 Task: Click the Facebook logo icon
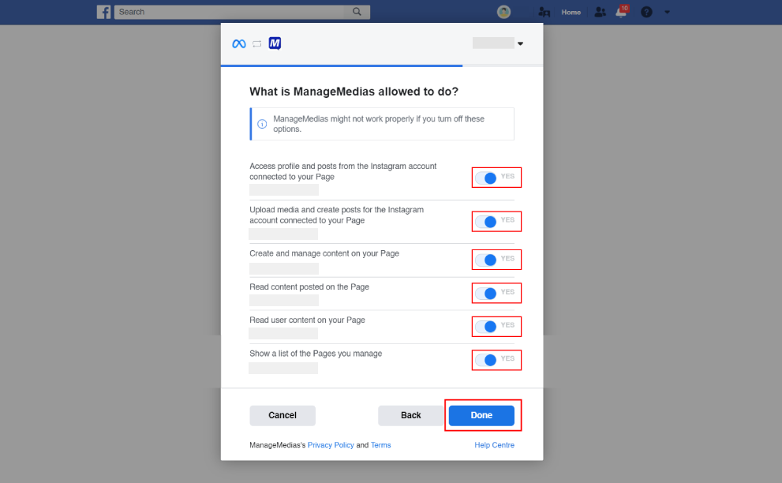[103, 12]
